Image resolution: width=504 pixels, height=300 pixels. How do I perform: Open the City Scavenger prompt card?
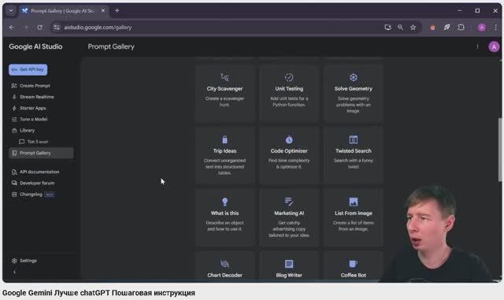pos(224,93)
